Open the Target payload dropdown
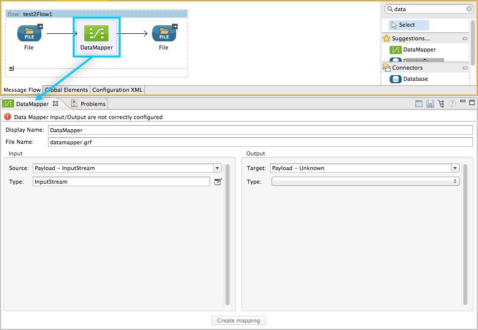Screen dimensions: 478x330 point(455,168)
